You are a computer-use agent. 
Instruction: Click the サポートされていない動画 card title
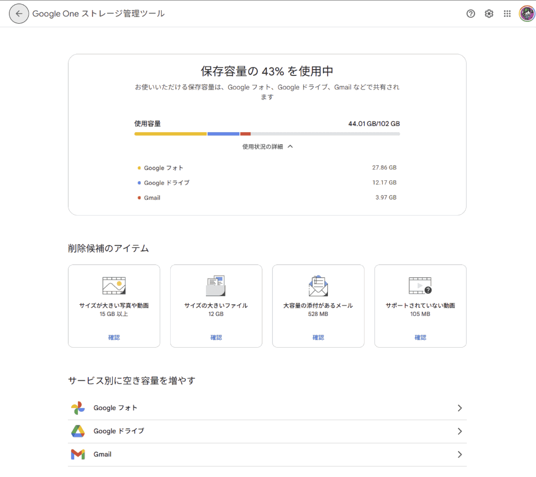[x=420, y=306]
